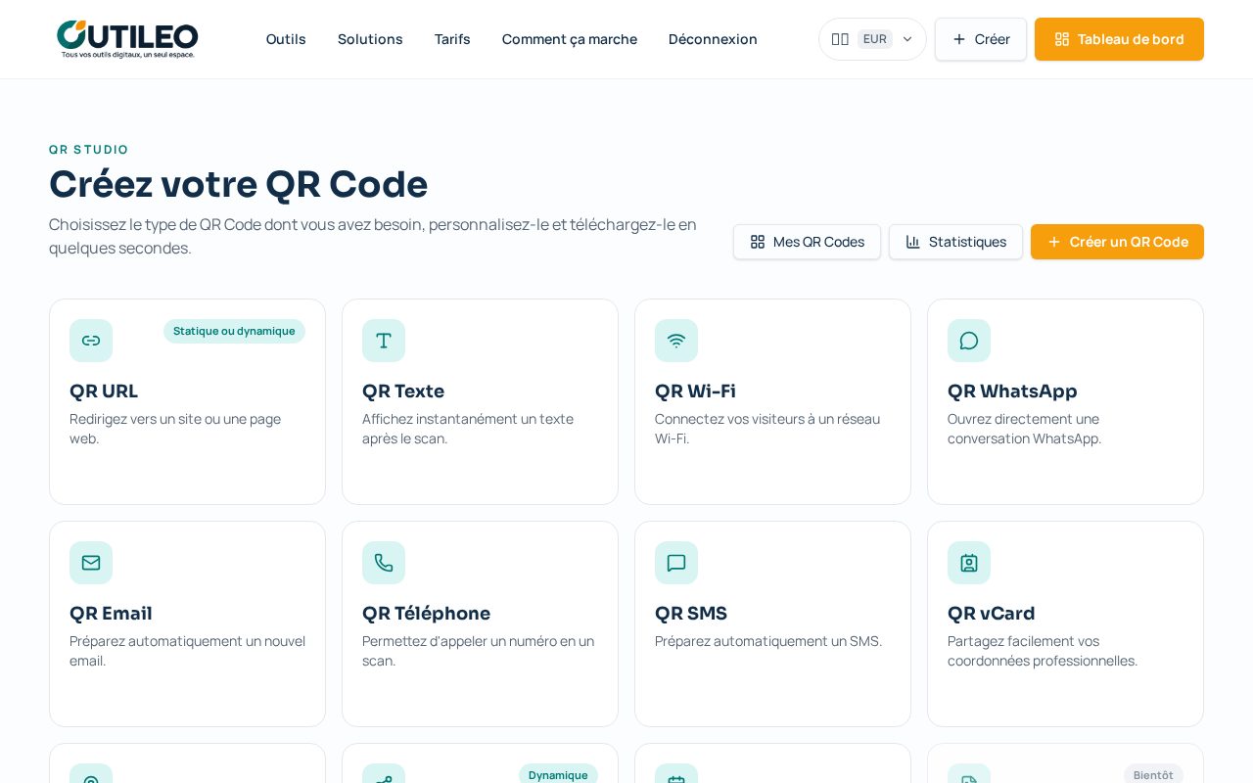The height and width of the screenshot is (783, 1253).
Task: Select the QR URL link icon
Action: tap(91, 341)
